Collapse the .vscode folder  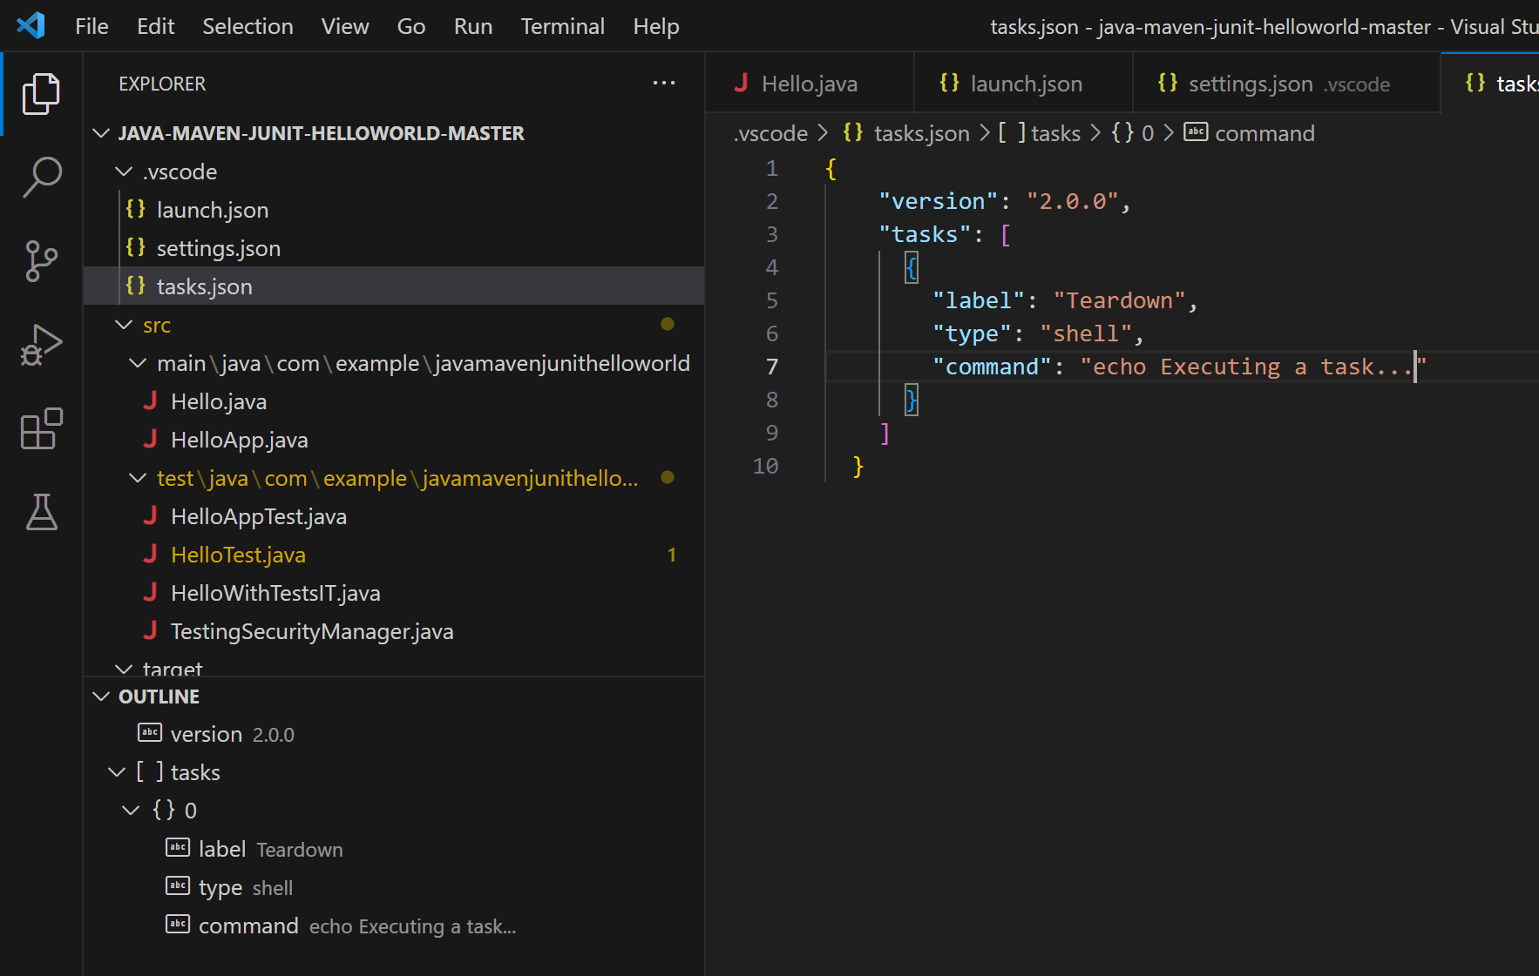pos(123,171)
